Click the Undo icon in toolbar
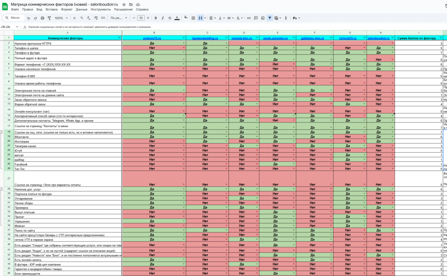Image resolution: width=447 pixels, height=276 pixels. [28, 18]
